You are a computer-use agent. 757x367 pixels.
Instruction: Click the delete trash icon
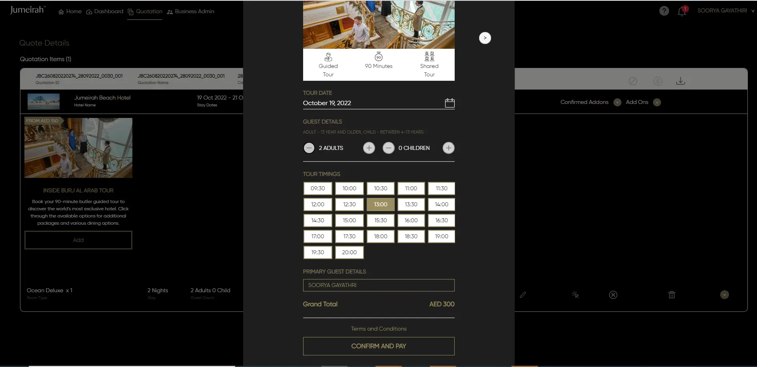[672, 295]
